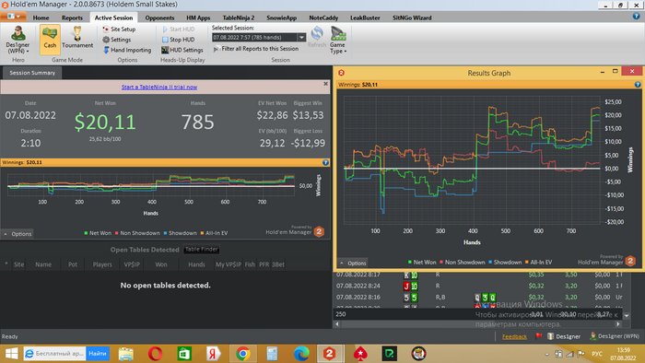The width and height of the screenshot is (645, 363).
Task: Open the NoteCaddy tab
Action: point(323,18)
